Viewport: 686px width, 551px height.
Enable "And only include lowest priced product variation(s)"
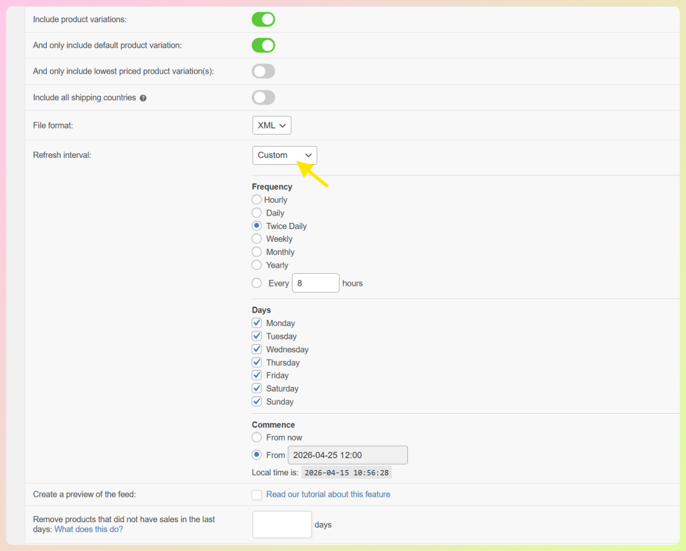pyautogui.click(x=263, y=71)
